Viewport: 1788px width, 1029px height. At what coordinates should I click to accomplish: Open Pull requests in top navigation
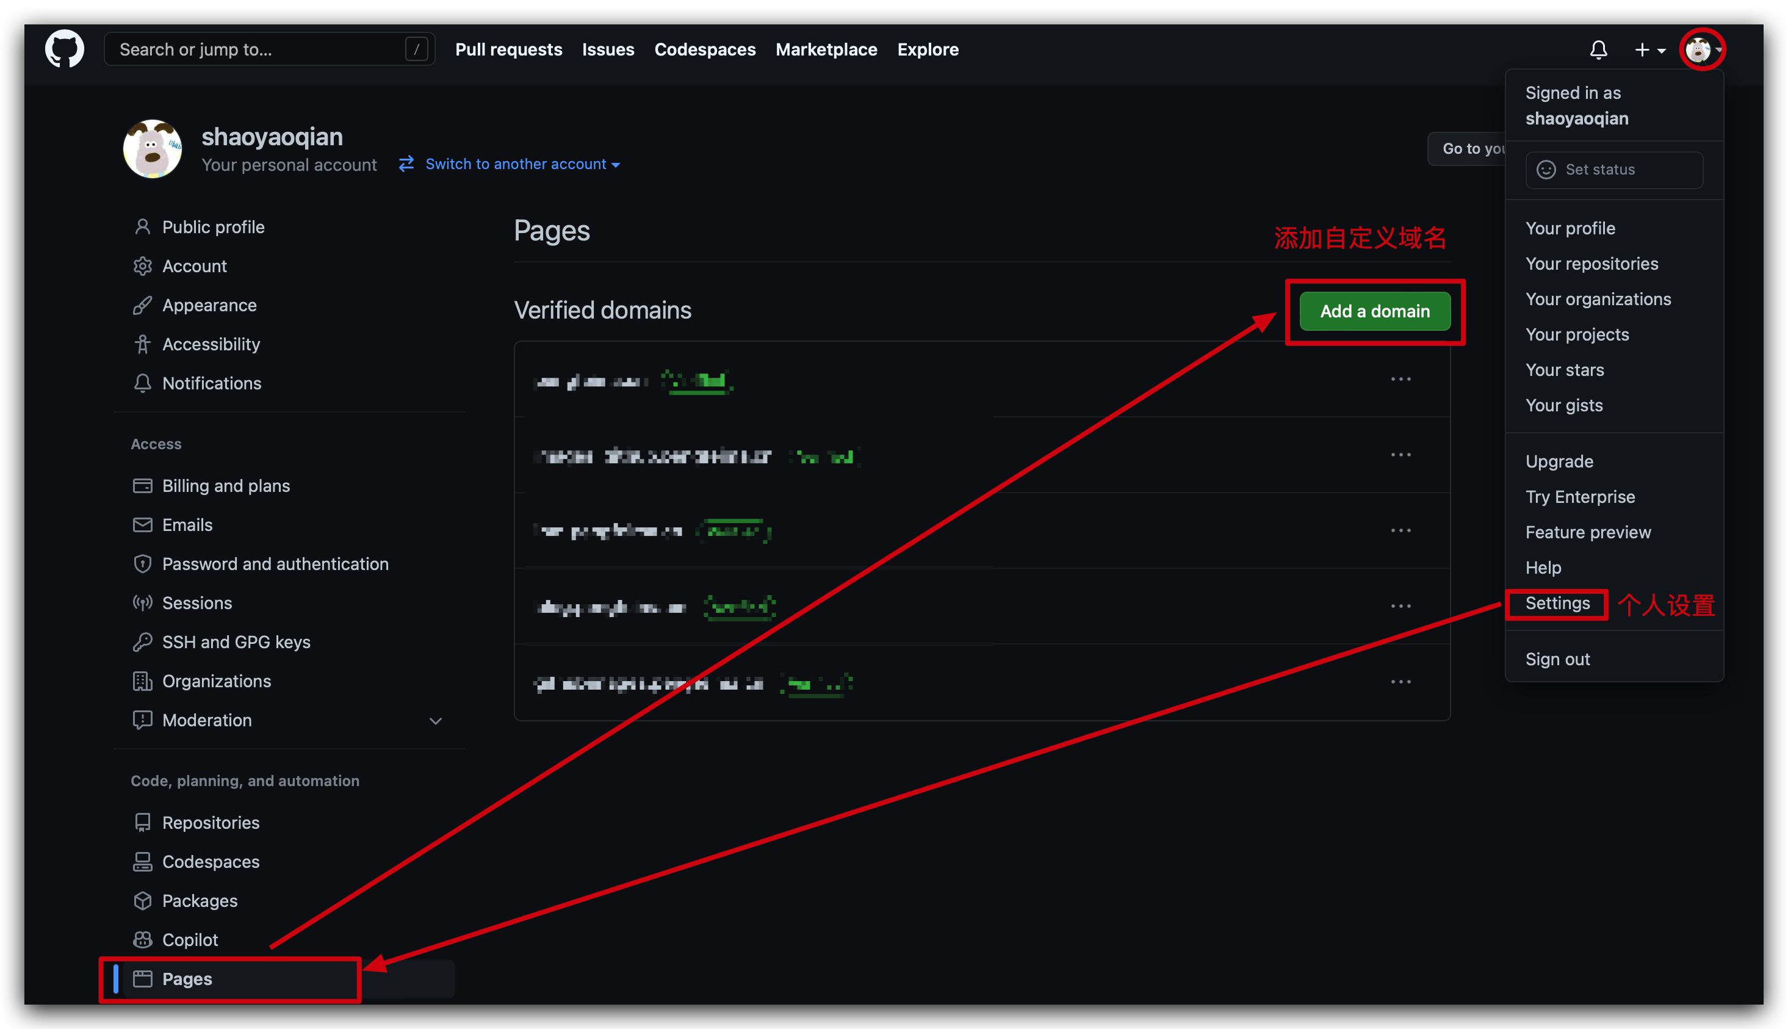(508, 49)
